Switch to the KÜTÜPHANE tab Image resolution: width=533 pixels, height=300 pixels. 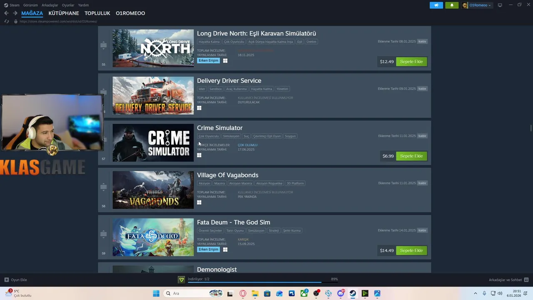[x=64, y=13]
